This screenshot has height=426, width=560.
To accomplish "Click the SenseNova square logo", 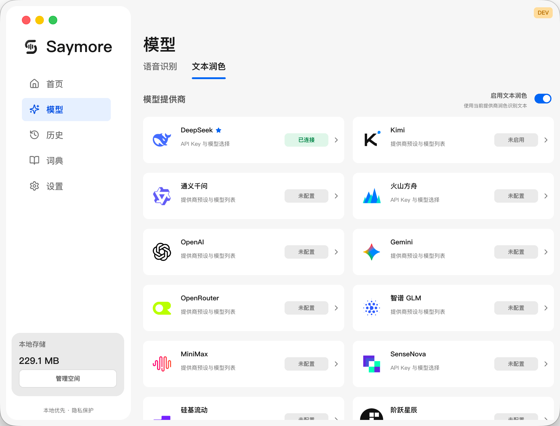I will click(372, 364).
